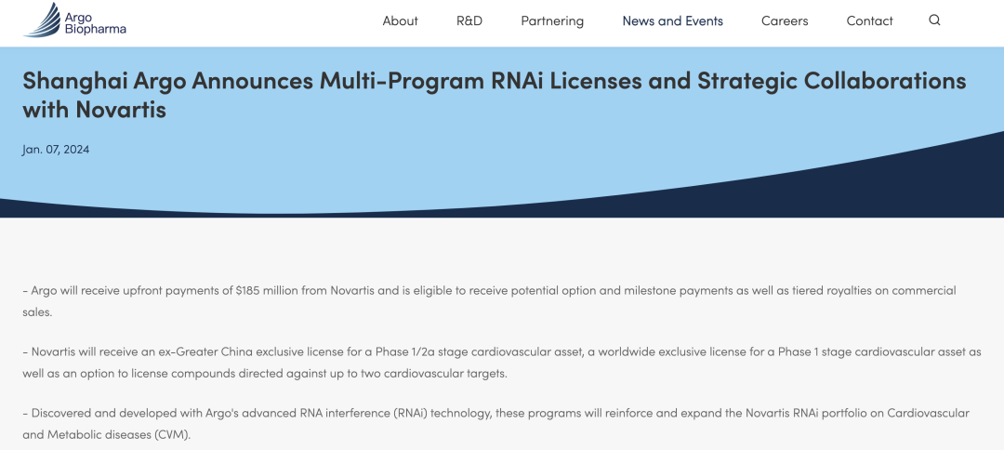Navigate to the Careers page
Image resolution: width=1004 pixels, height=450 pixels.
coord(785,21)
